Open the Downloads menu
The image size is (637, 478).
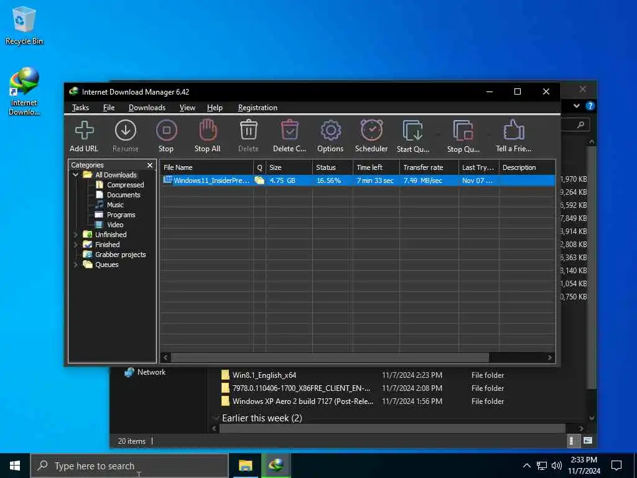tap(147, 108)
